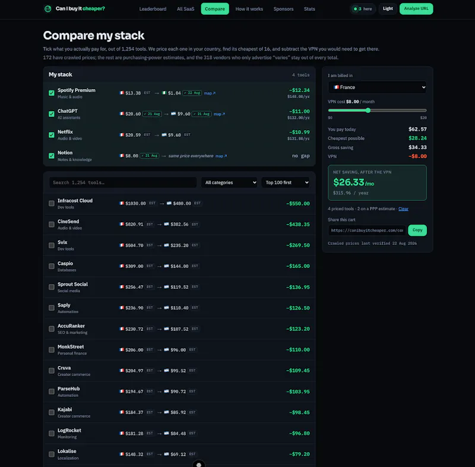
Task: Check the Sprout Social checkbox
Action: tap(52, 287)
